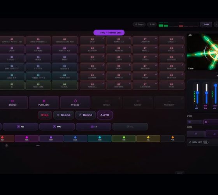Click the NRG slider handle
This screenshot has width=218, height=195.
pyautogui.click(x=197, y=93)
